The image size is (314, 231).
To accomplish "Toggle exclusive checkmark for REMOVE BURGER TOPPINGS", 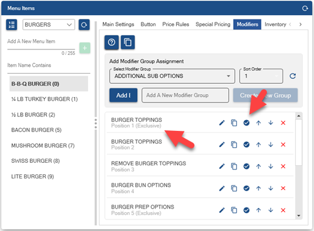I will coord(246,166).
